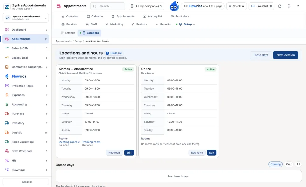Open the Settings sub-tab
The height and width of the screenshot is (187, 306).
[x=68, y=33]
